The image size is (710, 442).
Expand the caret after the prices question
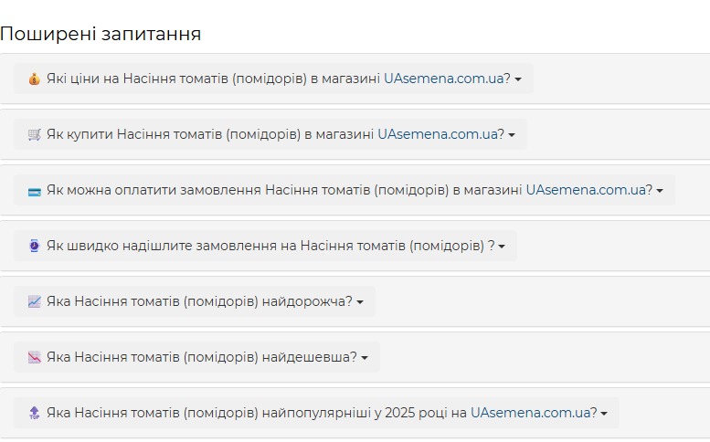[x=518, y=79]
